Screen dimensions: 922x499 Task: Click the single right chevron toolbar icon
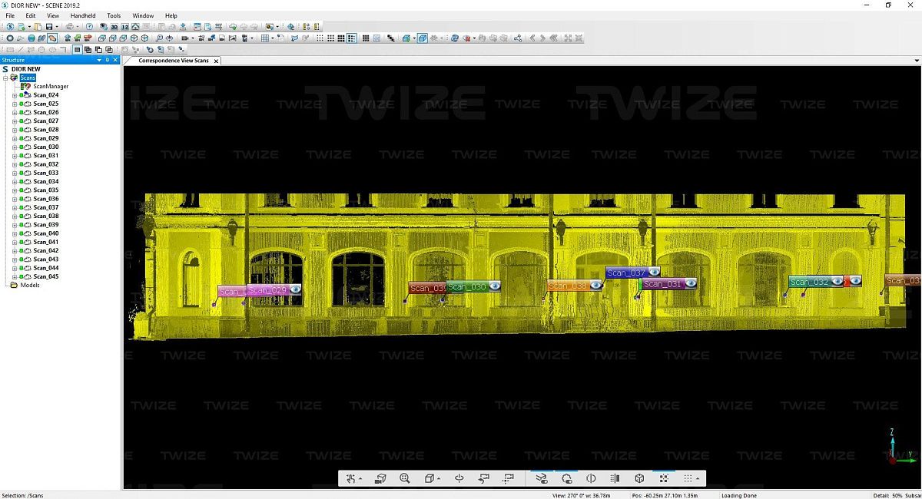542,38
